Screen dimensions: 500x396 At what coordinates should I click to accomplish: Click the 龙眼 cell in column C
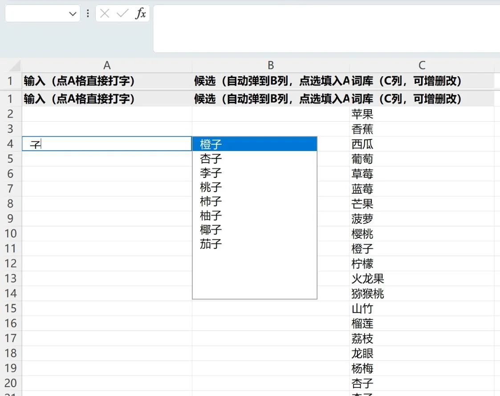(422, 353)
